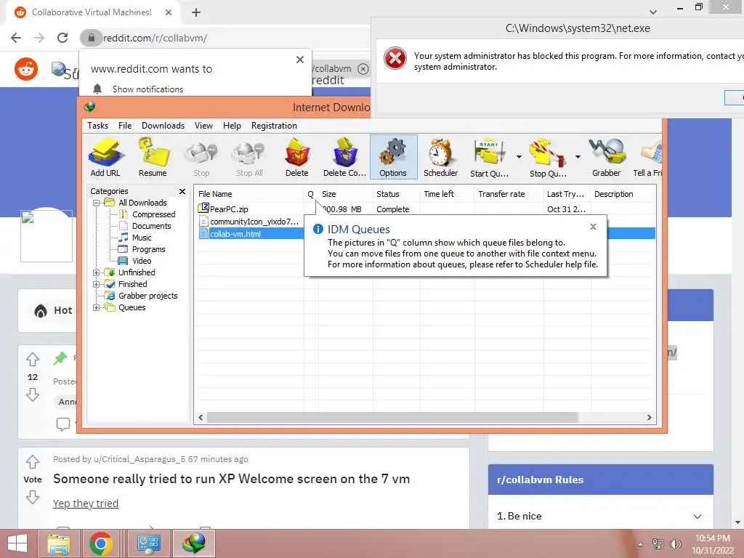Open Start Queue dropdown arrow
The width and height of the screenshot is (744, 558).
click(519, 157)
